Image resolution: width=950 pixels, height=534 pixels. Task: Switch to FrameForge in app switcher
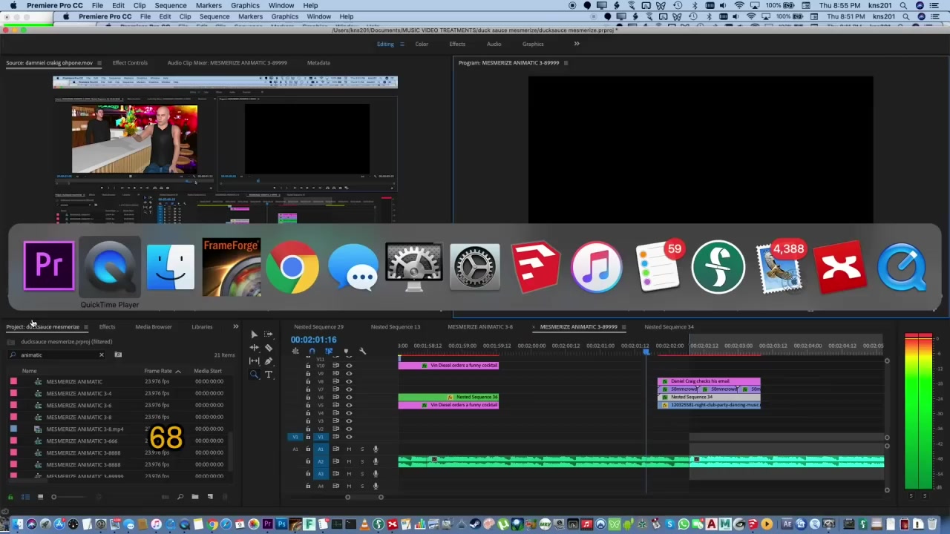coord(231,267)
